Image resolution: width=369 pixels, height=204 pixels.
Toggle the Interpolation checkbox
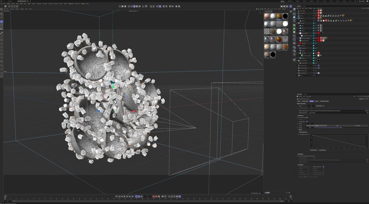point(307,122)
